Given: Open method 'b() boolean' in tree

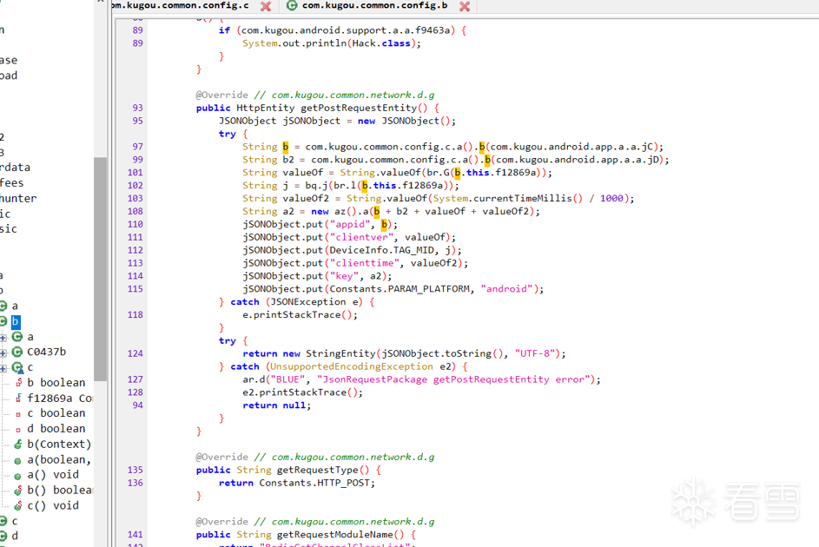Looking at the screenshot, I should pos(60,490).
